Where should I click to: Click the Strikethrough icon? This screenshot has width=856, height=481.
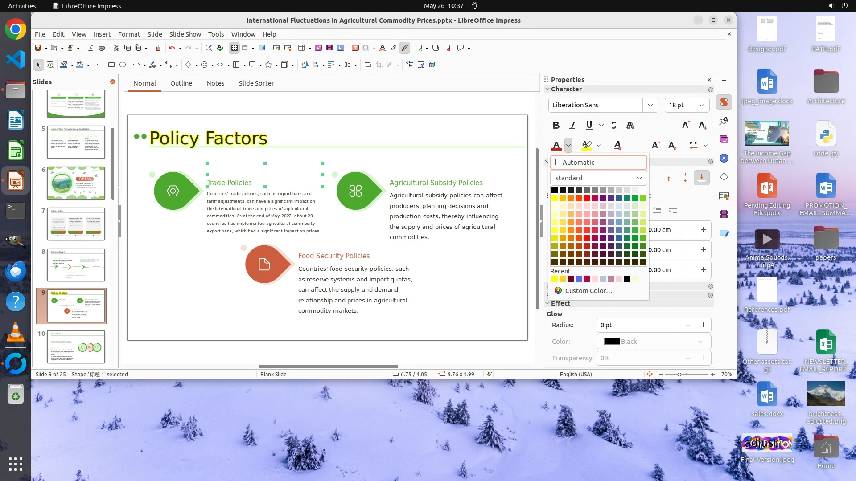point(614,125)
